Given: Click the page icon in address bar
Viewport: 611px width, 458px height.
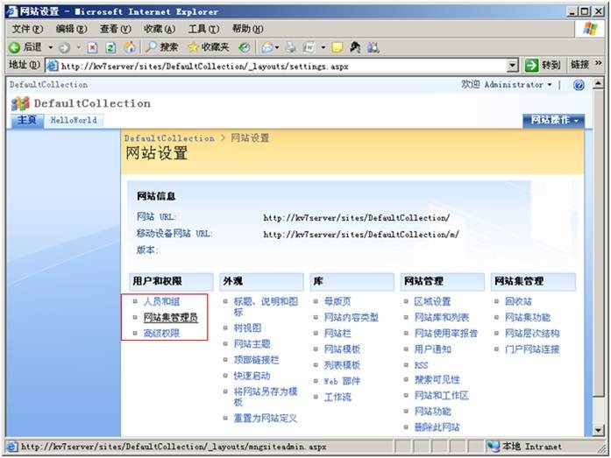Looking at the screenshot, I should 53,66.
